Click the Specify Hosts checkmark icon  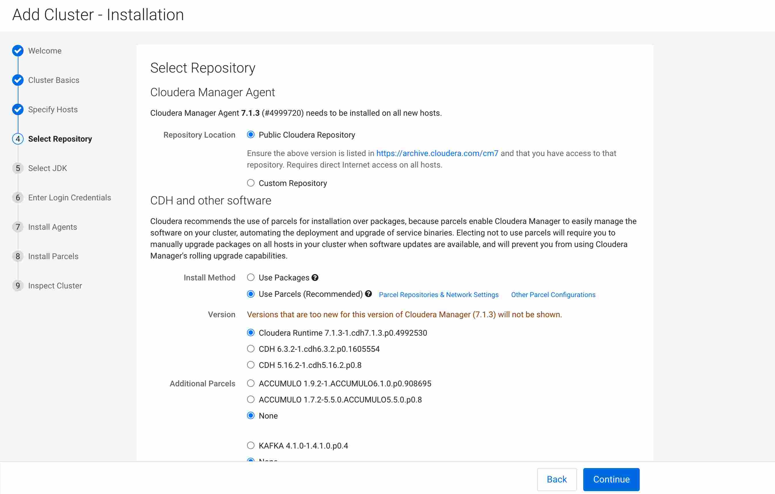[x=18, y=109]
